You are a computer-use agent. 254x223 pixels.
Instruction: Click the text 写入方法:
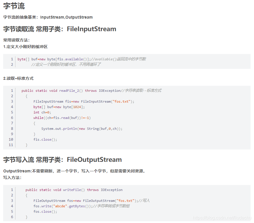pos(12,178)
